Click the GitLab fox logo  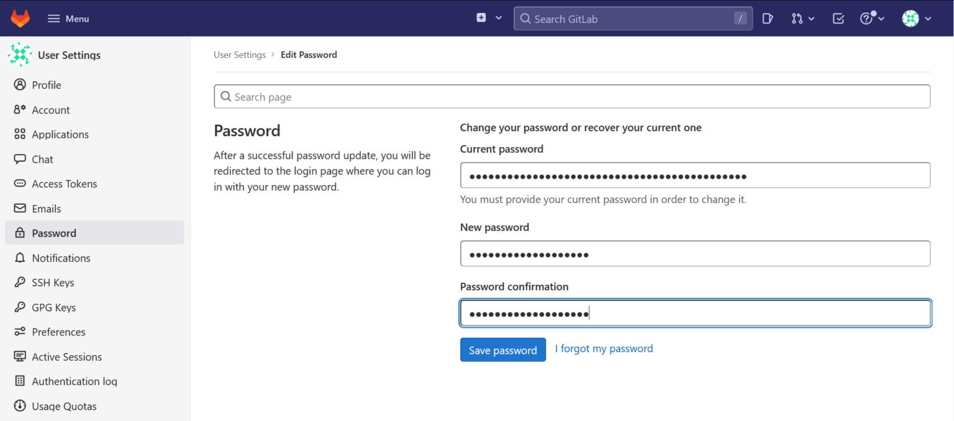pyautogui.click(x=19, y=18)
